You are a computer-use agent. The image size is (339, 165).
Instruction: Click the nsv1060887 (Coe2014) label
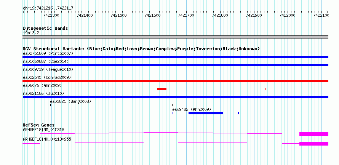pos(46,61)
